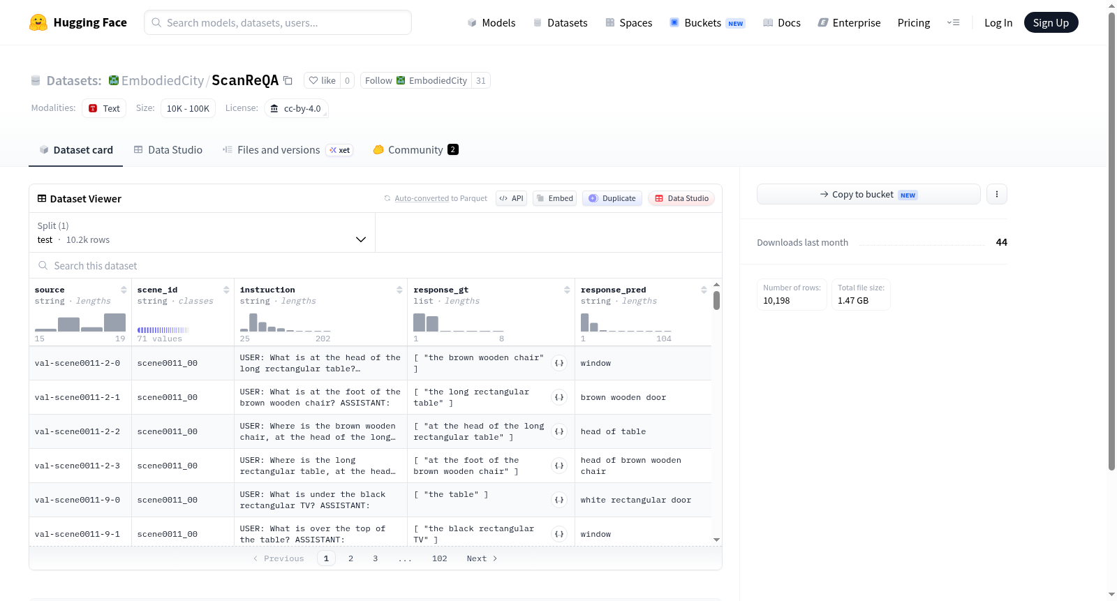
Task: Go to page 3 of the dataset
Action: click(376, 558)
